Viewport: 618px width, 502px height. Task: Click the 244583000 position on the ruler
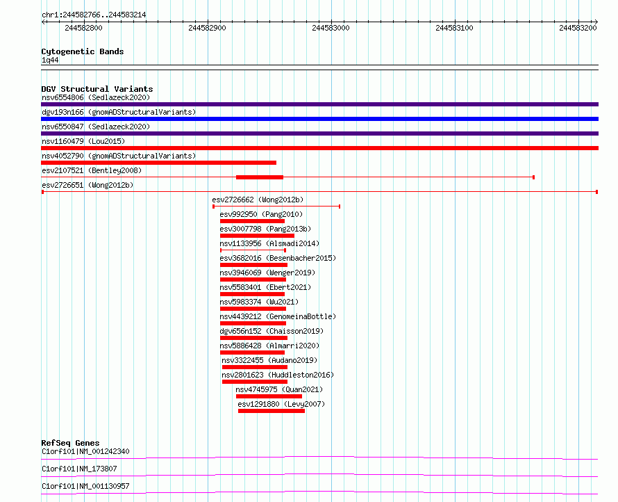coord(331,28)
